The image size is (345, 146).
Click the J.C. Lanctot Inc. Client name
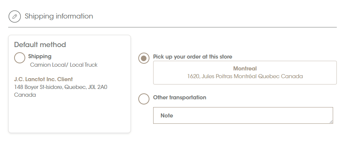[43, 79]
